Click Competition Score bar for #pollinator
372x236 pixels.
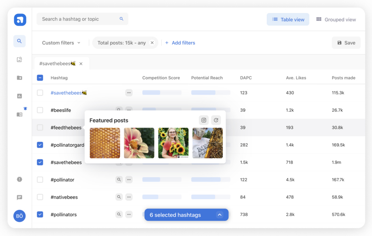click(162, 180)
